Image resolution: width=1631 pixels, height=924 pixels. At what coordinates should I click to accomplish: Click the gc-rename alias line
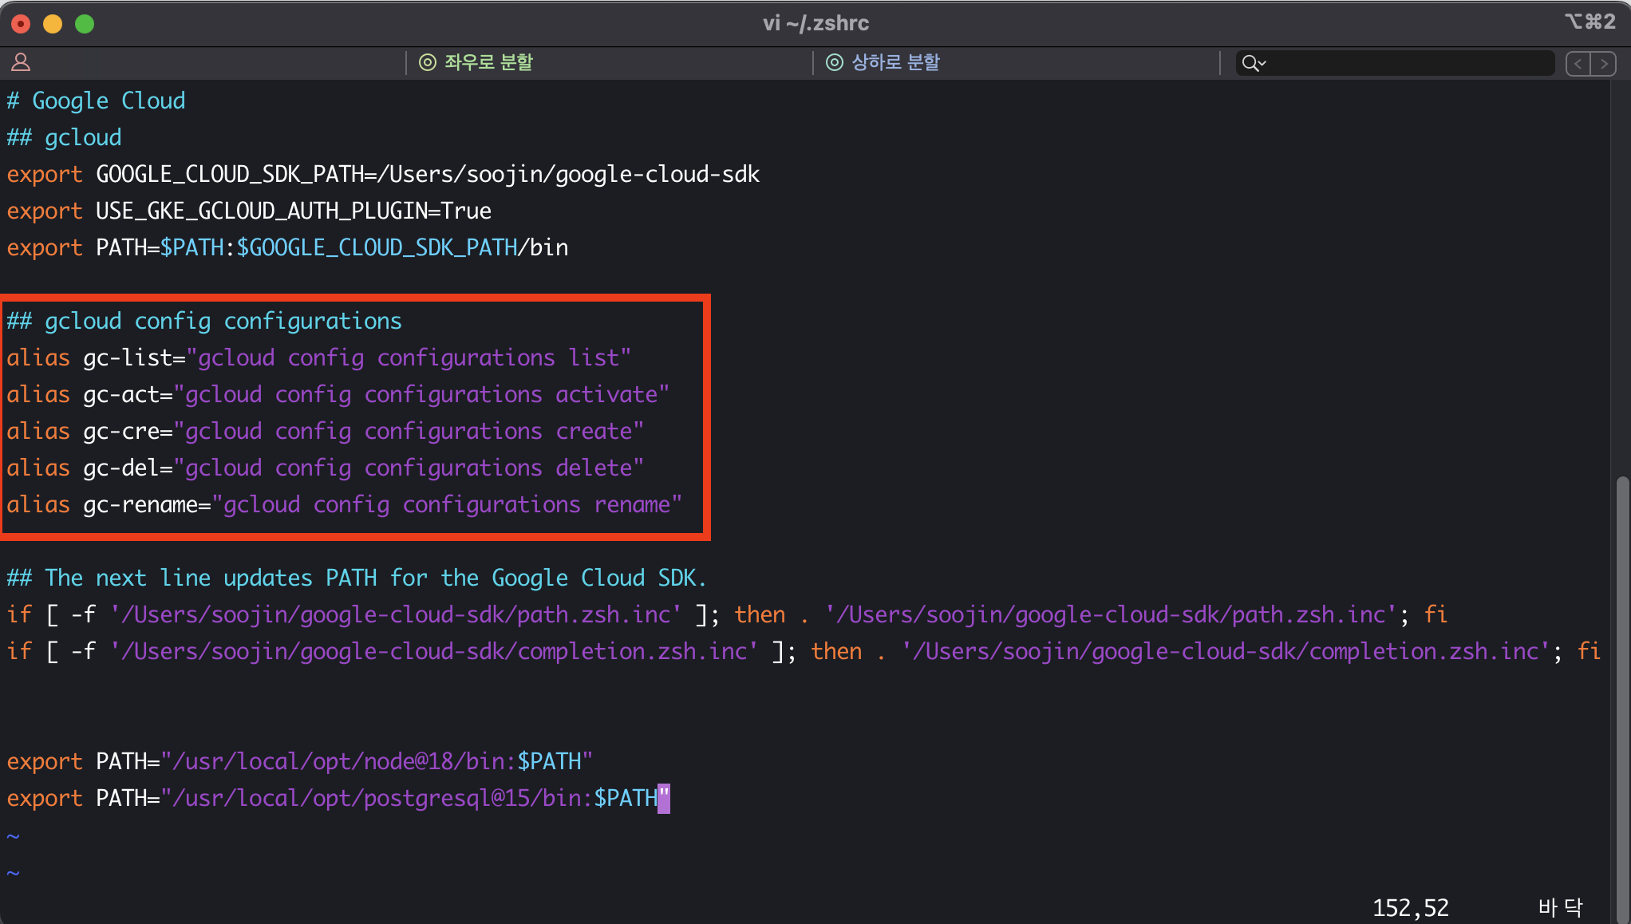pyautogui.click(x=343, y=504)
